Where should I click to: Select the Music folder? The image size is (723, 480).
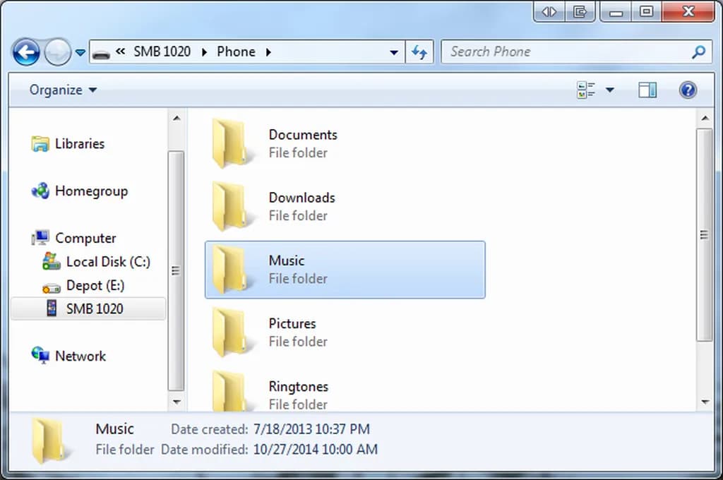[x=345, y=270]
